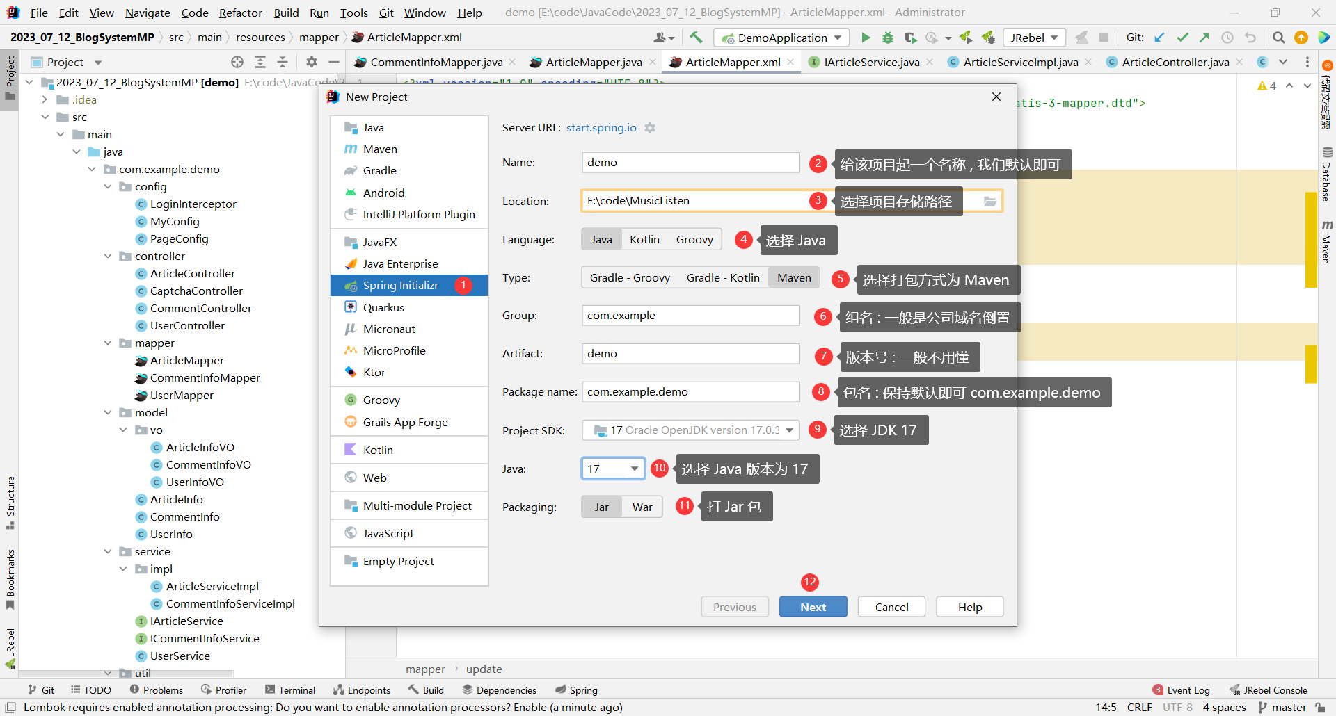Click the project Name input field

[690, 163]
